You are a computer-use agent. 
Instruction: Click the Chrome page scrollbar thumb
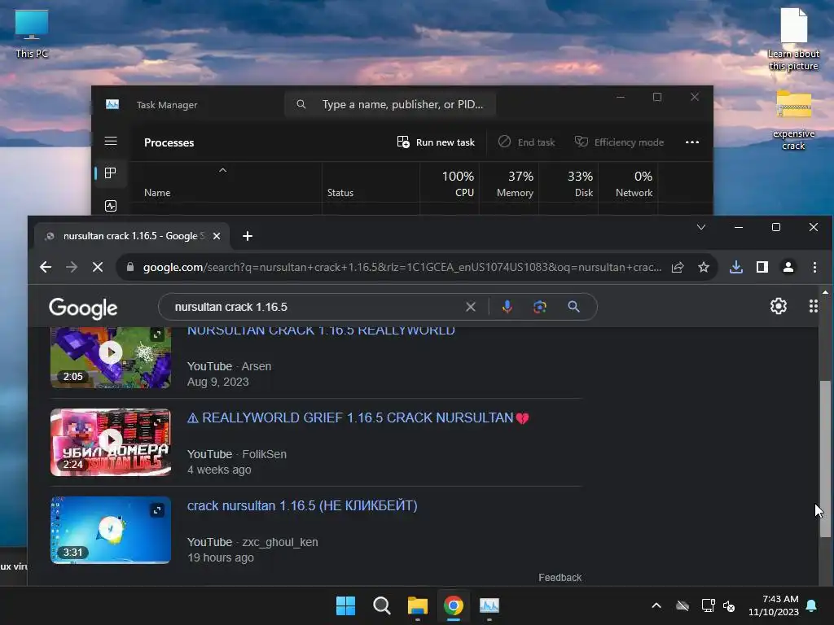click(x=825, y=459)
